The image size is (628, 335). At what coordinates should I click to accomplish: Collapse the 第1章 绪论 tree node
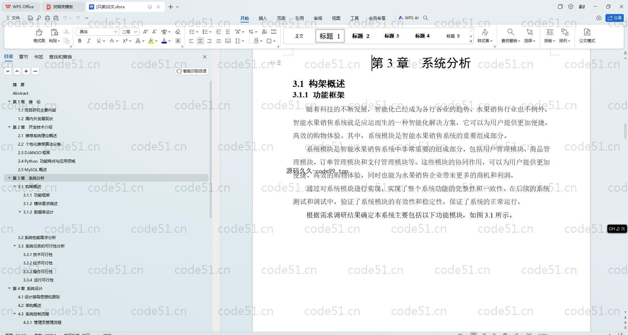pyautogui.click(x=9, y=102)
